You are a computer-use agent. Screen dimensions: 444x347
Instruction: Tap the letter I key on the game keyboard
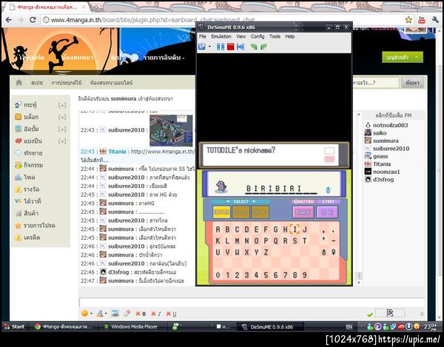pos(295,229)
